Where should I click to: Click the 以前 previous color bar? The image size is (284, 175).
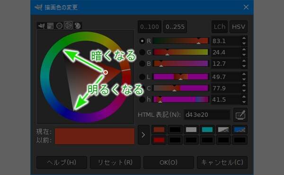point(95,140)
